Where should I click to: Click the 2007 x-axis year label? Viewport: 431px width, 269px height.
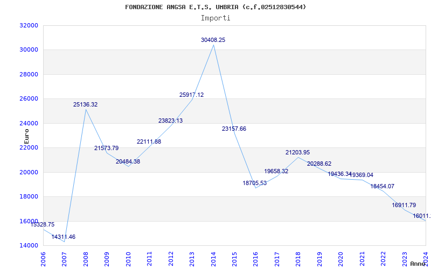(64, 259)
